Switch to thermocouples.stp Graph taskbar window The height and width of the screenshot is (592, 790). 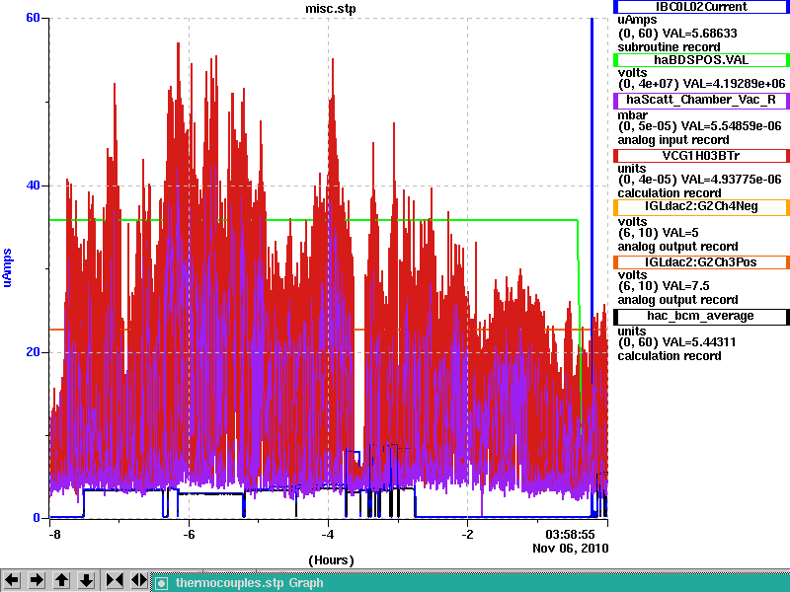471,583
